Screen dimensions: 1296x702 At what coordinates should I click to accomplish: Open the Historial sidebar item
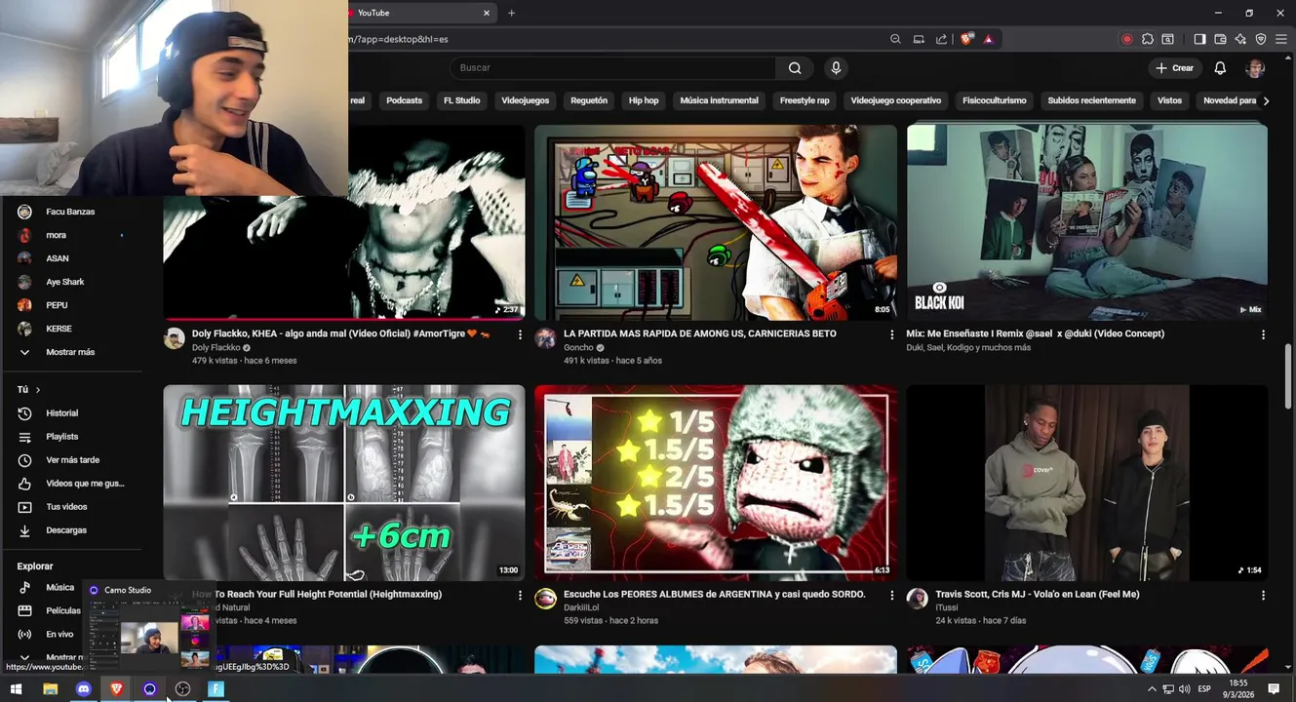pyautogui.click(x=73, y=413)
